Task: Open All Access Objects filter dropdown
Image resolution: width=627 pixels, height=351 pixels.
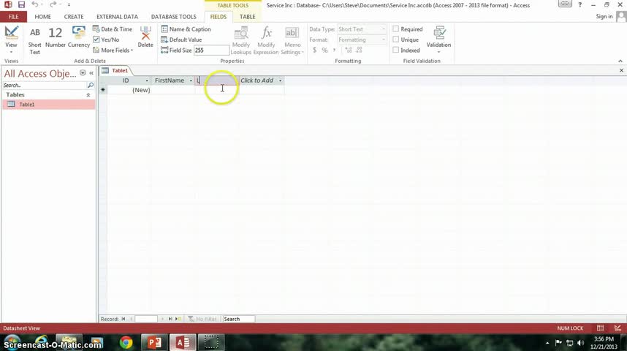Action: [x=83, y=73]
